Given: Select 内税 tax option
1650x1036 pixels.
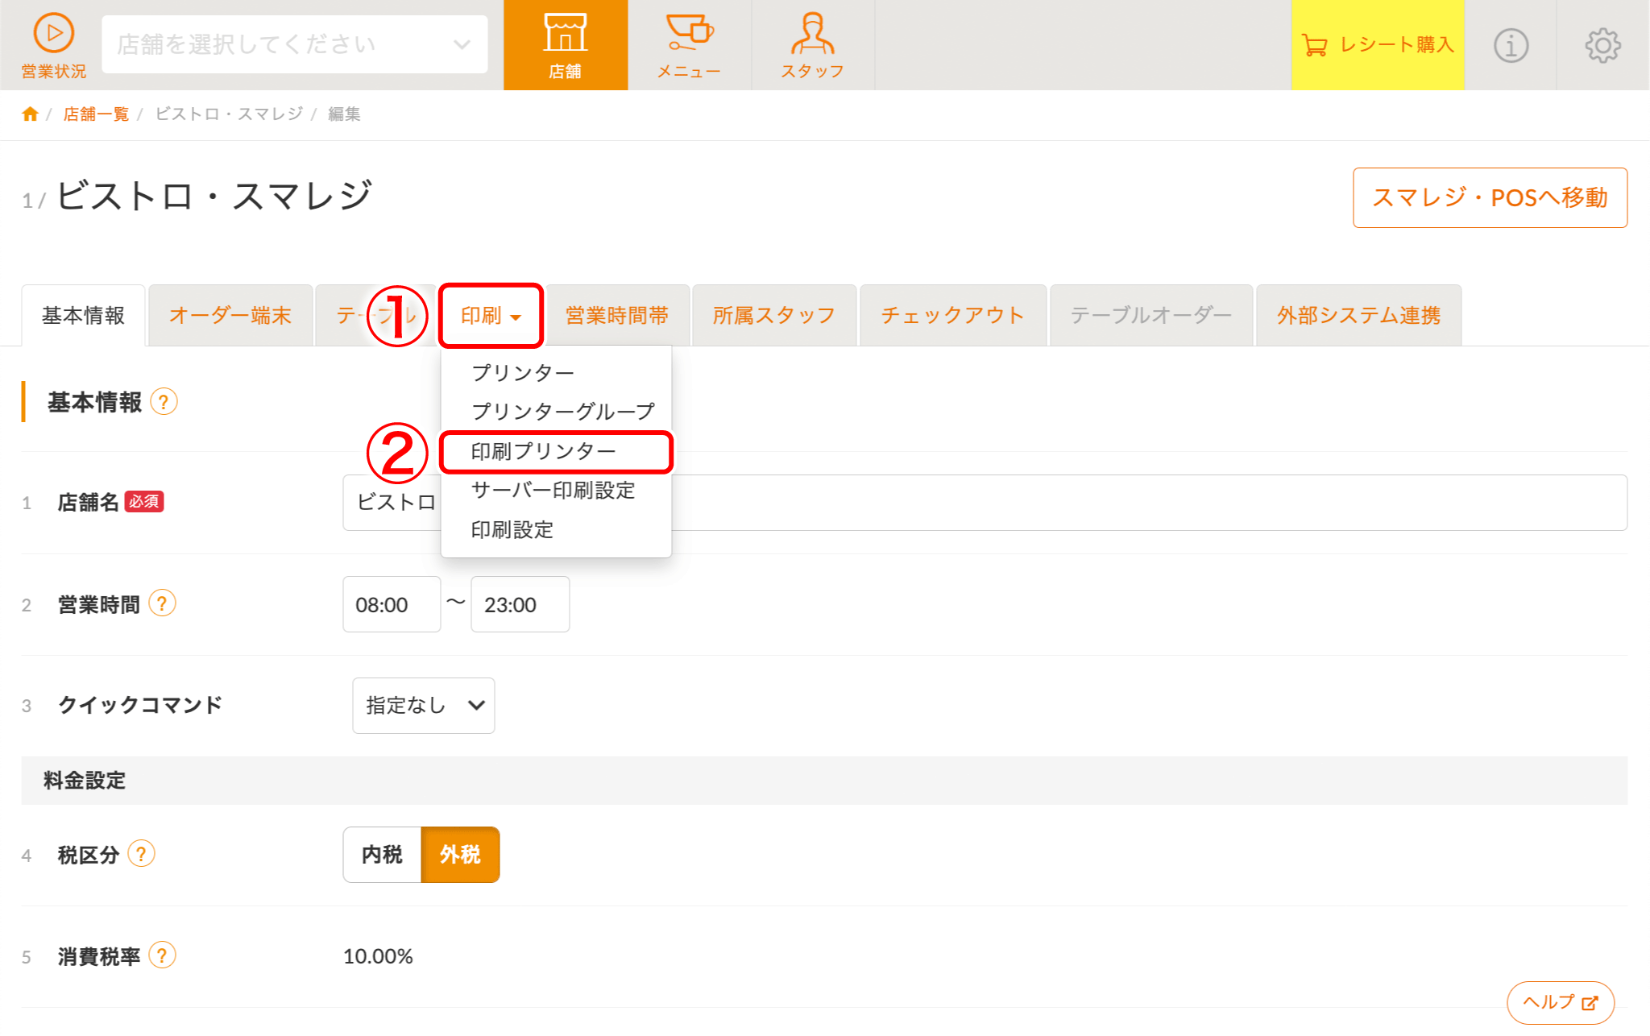Looking at the screenshot, I should [382, 854].
